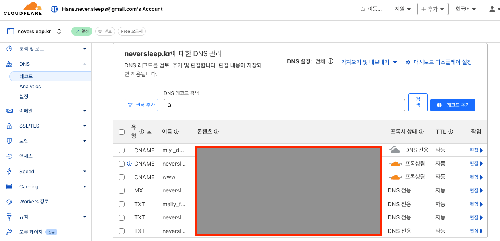Click the info icon next to DNS 설정 전체
The width and height of the screenshot is (500, 241).
pyautogui.click(x=330, y=61)
